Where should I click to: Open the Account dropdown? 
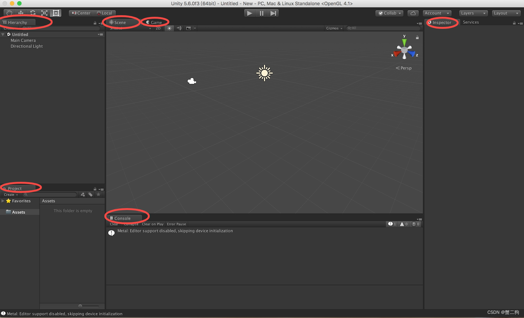coord(437,13)
